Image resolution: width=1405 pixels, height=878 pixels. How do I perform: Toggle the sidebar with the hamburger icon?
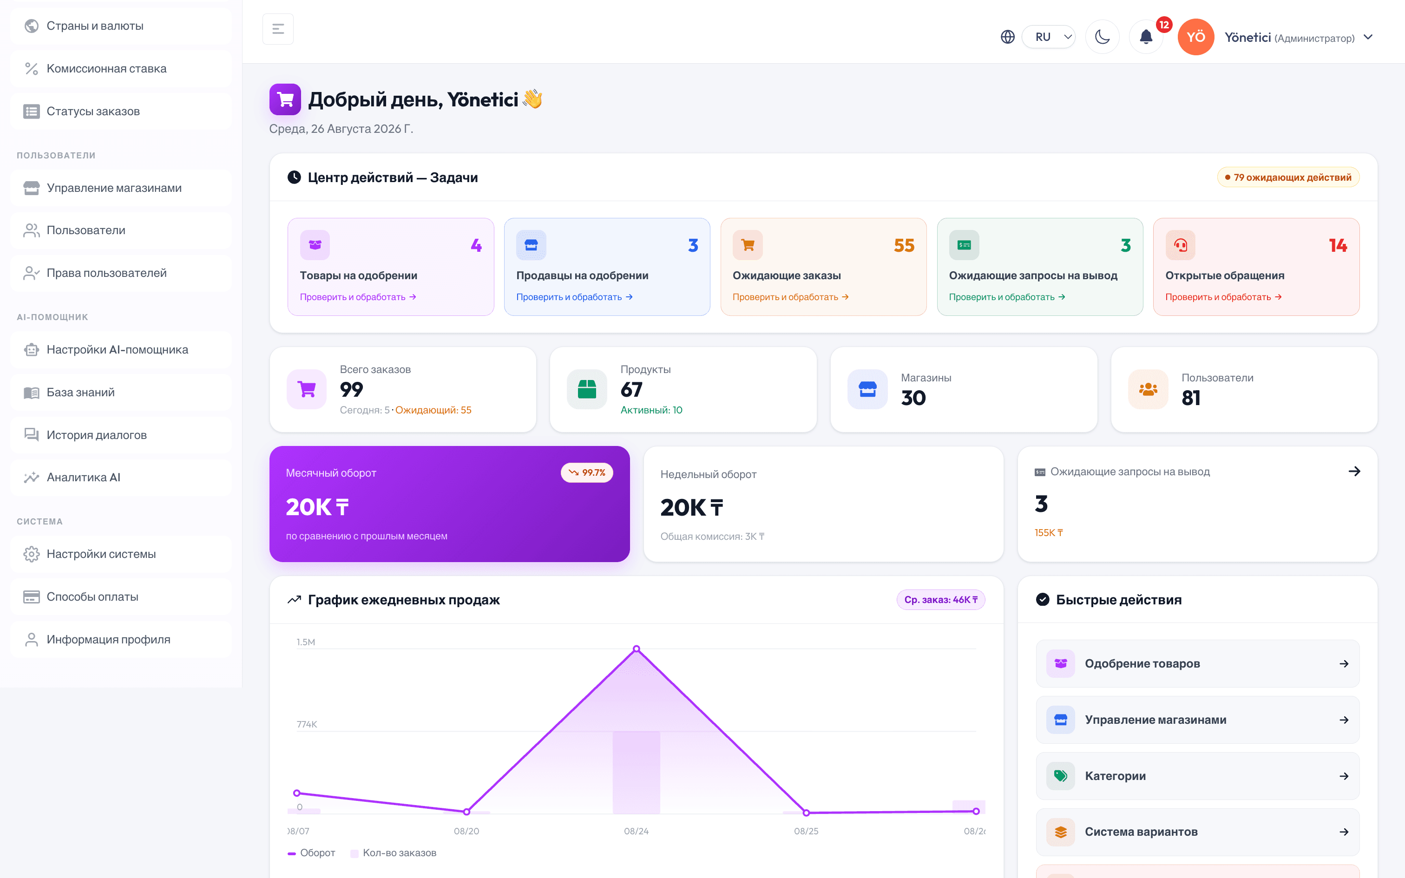click(277, 28)
